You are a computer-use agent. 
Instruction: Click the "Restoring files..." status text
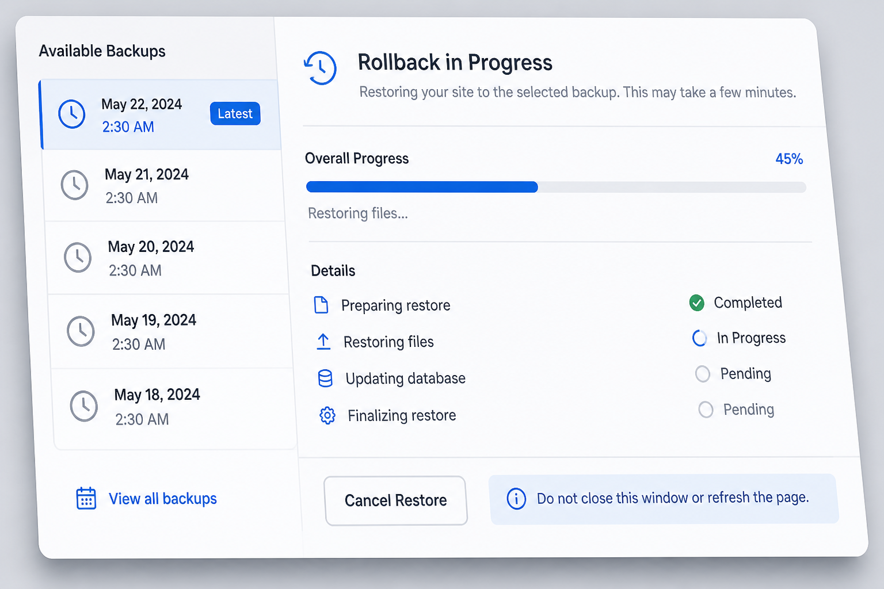(358, 213)
